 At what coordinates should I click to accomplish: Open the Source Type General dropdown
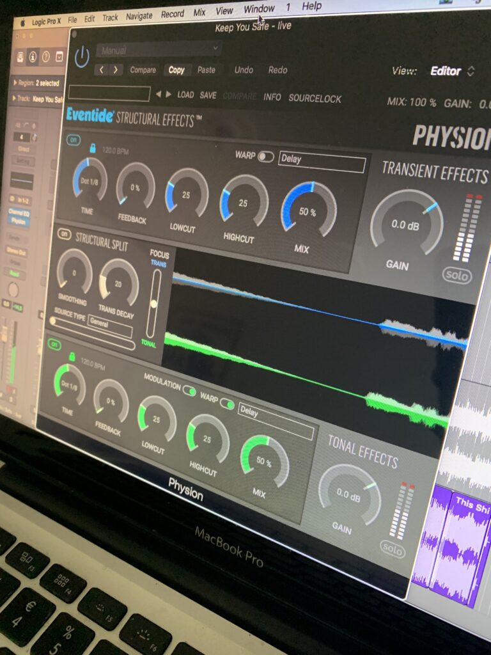110,326
